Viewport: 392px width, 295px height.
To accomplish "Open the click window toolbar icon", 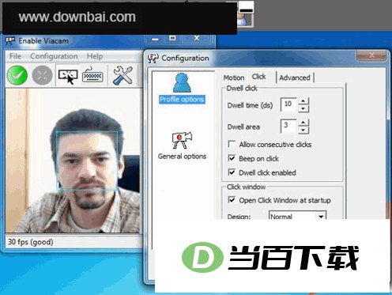I will click(68, 76).
